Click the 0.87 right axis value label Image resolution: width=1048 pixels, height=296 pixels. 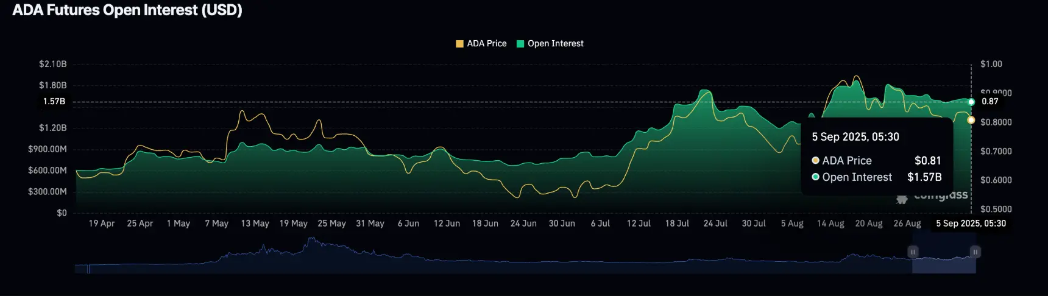[990, 101]
